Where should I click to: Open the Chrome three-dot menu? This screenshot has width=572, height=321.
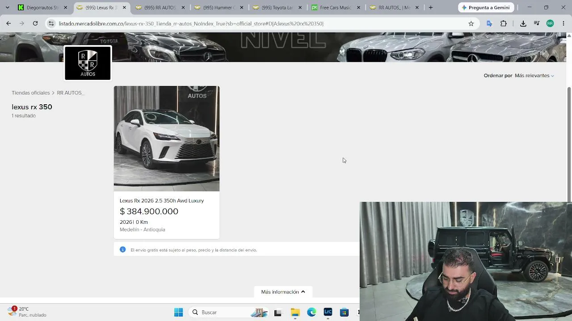pyautogui.click(x=564, y=24)
